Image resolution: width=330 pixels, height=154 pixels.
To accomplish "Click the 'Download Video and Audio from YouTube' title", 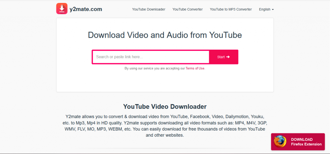I will tap(165, 35).
